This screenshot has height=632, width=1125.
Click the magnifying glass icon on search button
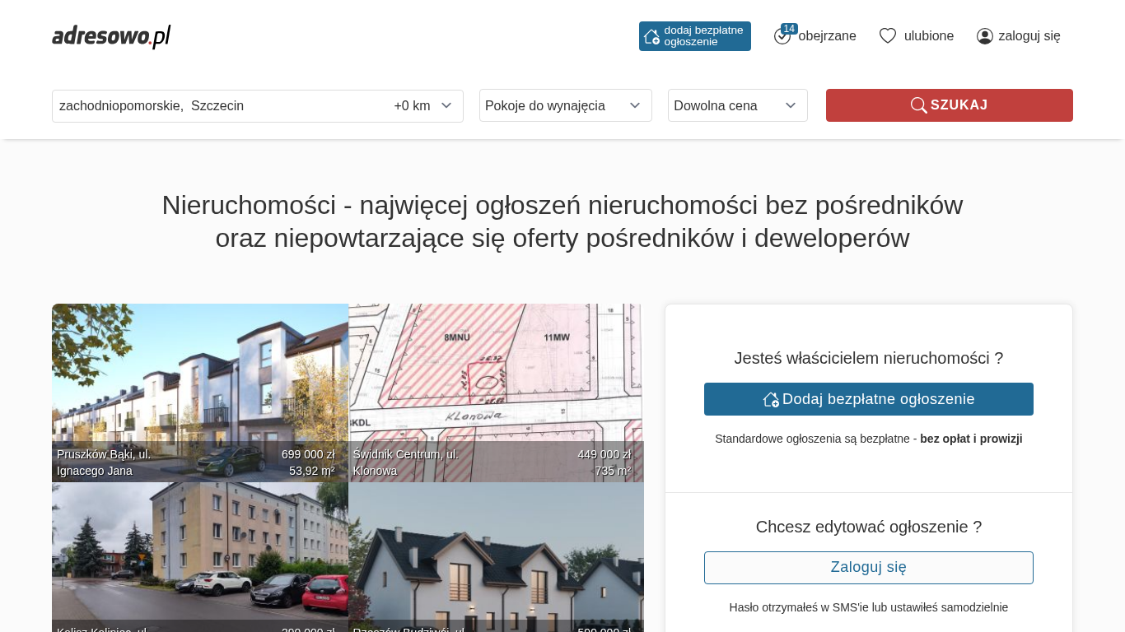[x=918, y=105]
